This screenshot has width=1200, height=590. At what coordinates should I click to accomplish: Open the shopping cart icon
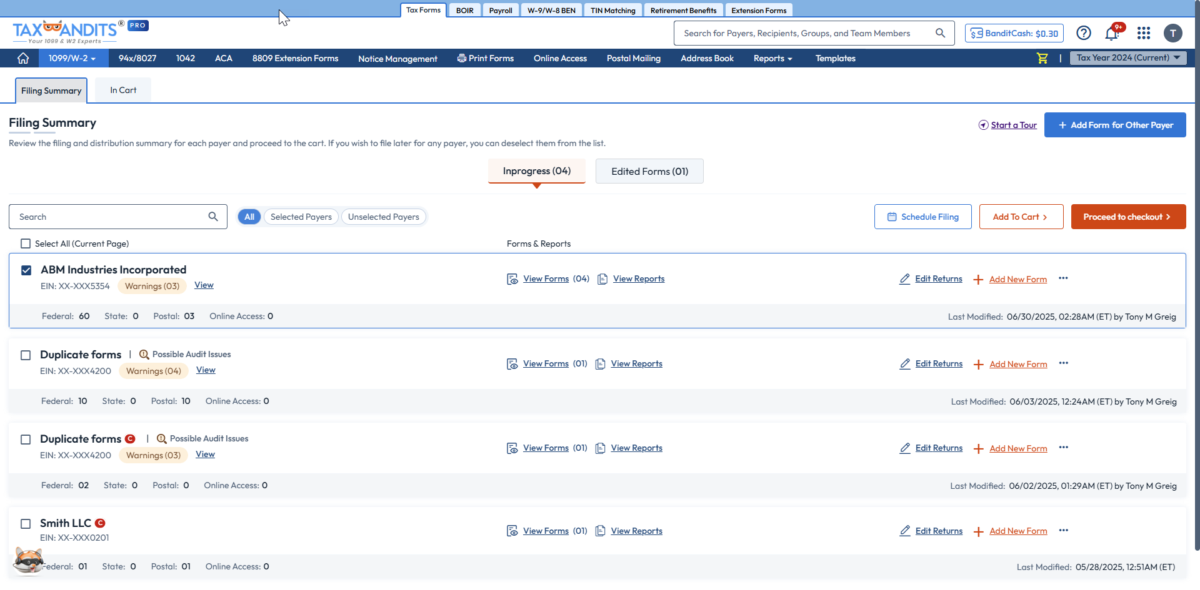[1042, 58]
